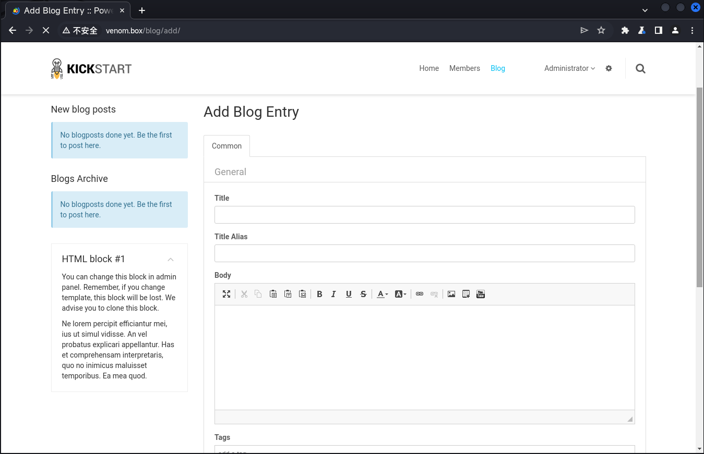The width and height of the screenshot is (704, 454).
Task: Maximize the Body editor
Action: click(x=226, y=294)
